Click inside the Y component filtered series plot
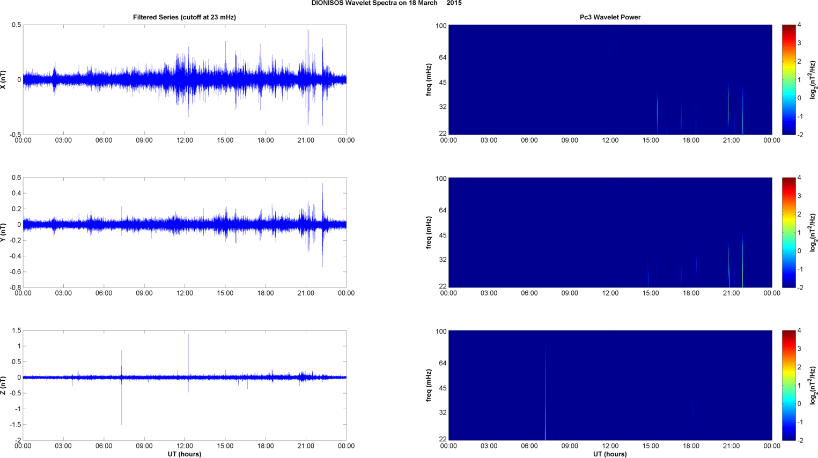The height and width of the screenshot is (458, 818). click(185, 232)
